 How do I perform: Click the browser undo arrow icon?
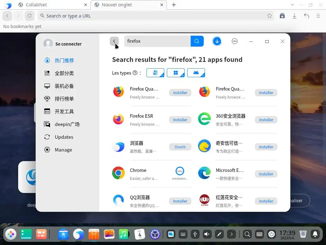coord(307,16)
